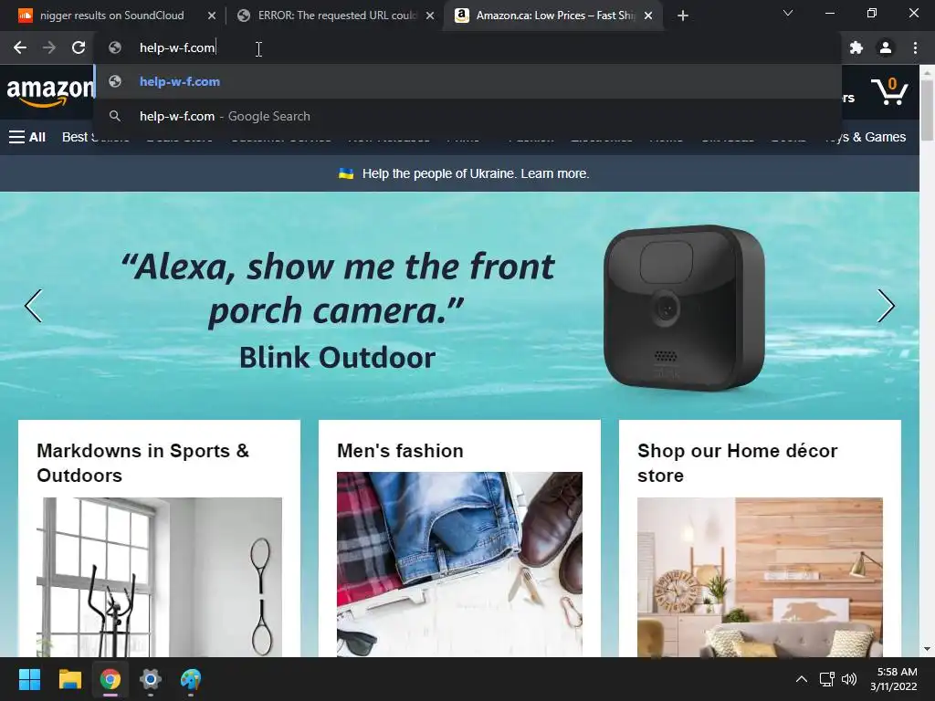Open the All hamburger menu
Viewport: 935px width, 701px height.
(27, 137)
